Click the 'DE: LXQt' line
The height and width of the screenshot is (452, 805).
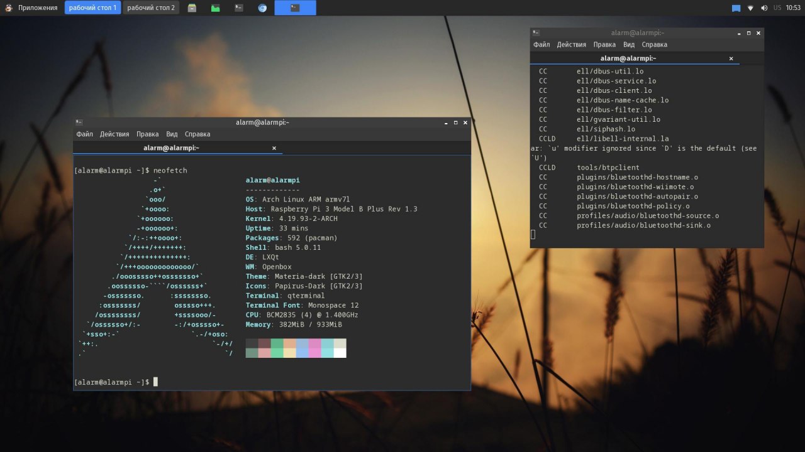[x=262, y=257]
